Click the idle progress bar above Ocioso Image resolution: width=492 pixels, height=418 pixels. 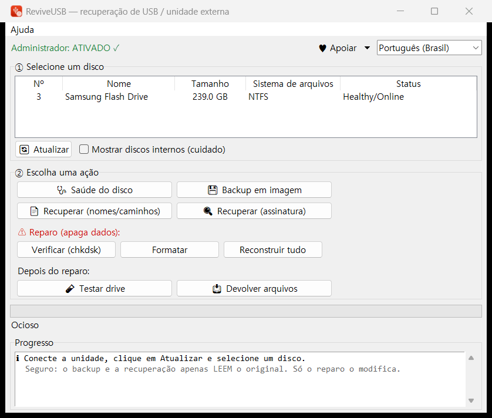pos(246,311)
